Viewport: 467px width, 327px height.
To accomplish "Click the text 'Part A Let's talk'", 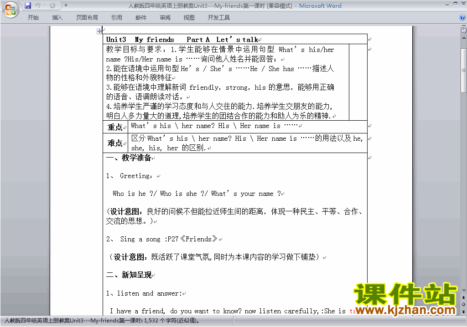I will [223, 40].
